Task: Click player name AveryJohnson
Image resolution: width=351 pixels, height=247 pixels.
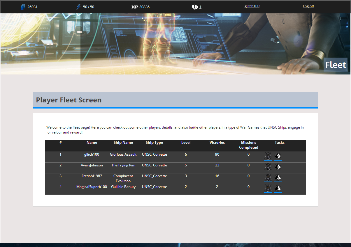Action: tap(92, 165)
